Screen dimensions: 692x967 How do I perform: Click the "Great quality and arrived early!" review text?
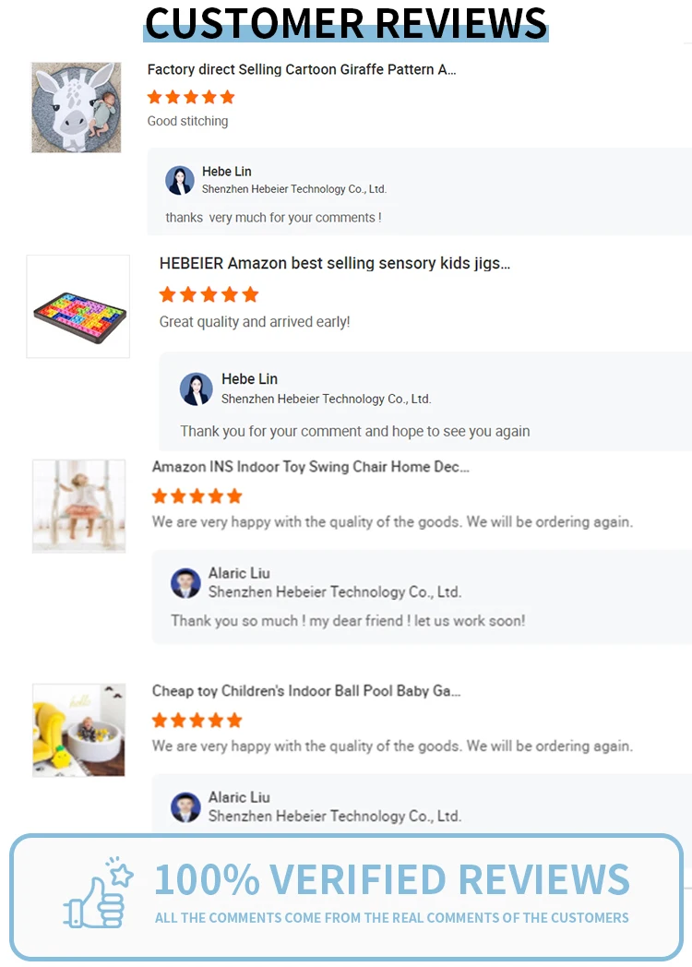click(255, 322)
